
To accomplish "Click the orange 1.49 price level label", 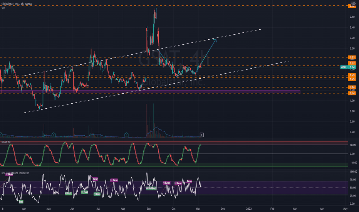I will click(x=352, y=75).
